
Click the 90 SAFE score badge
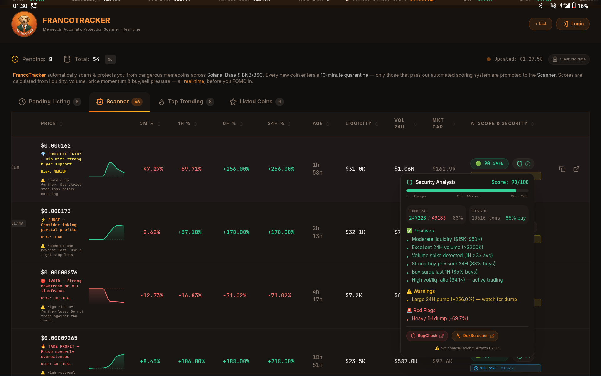[490, 164]
